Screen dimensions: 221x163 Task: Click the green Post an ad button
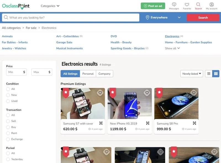[153, 6]
